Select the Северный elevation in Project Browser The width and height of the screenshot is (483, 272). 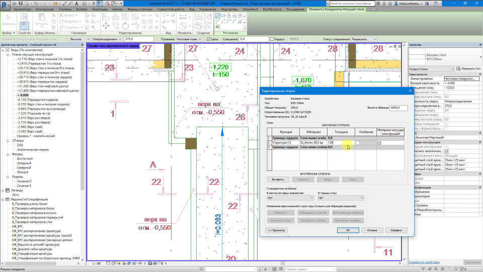24,168
